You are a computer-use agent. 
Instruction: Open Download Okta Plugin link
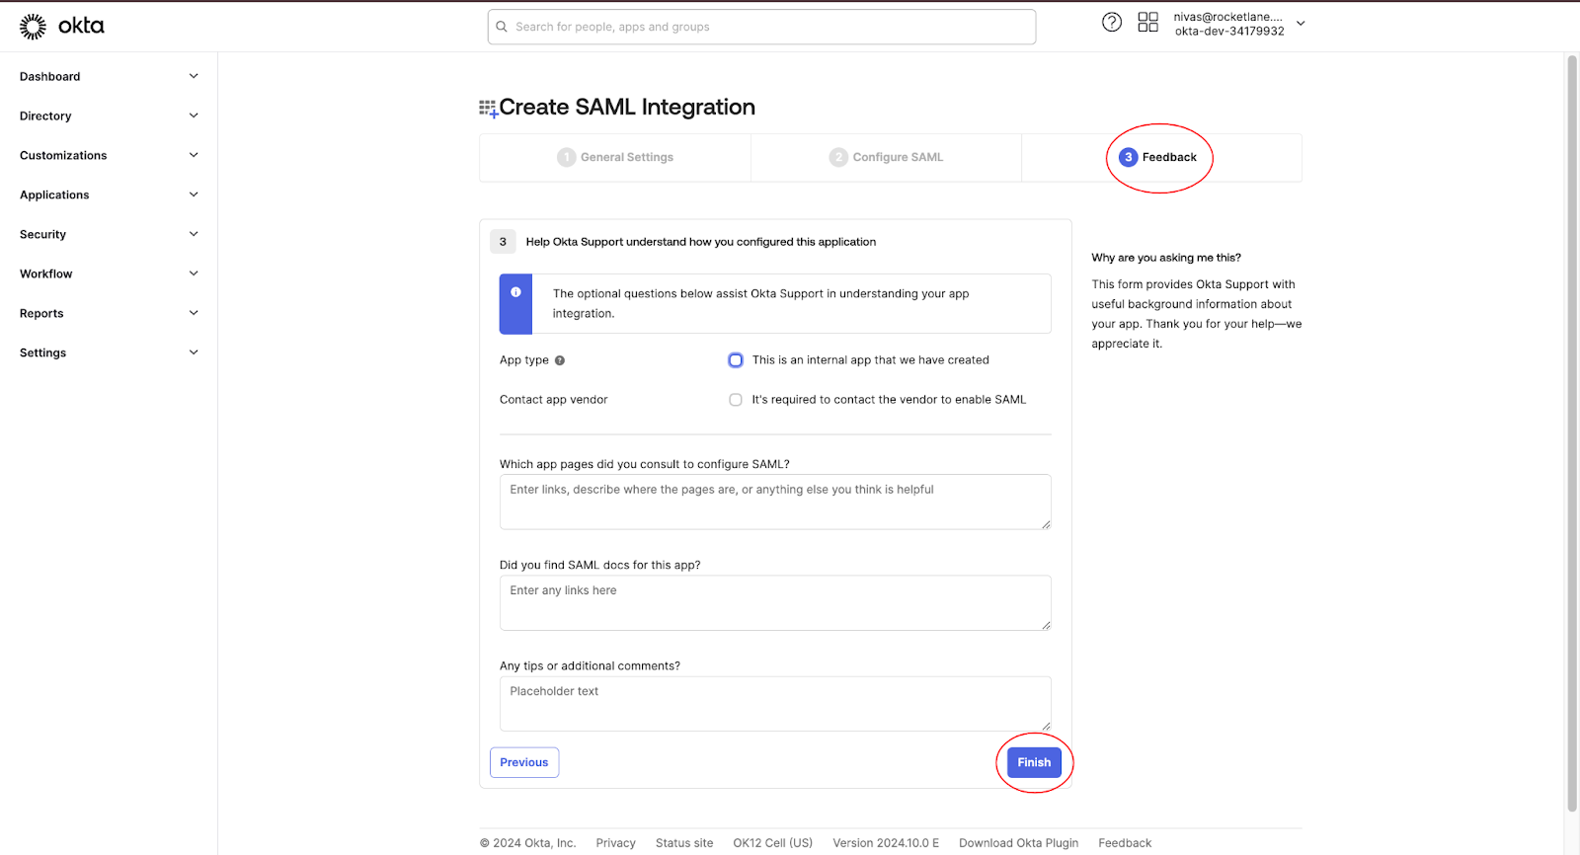pyautogui.click(x=1019, y=843)
